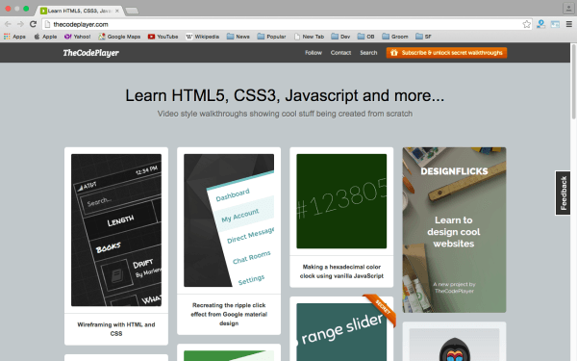
Task: Open the masked character thumbnail card
Action: 454,342
